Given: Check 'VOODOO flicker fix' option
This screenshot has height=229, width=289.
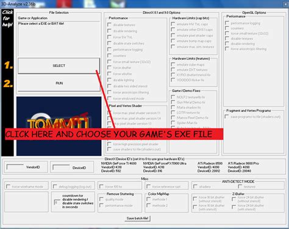Looking at the screenshot, I should point(173,80).
